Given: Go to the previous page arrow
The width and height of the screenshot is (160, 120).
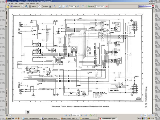Looking at the screenshot, I should (69, 114).
